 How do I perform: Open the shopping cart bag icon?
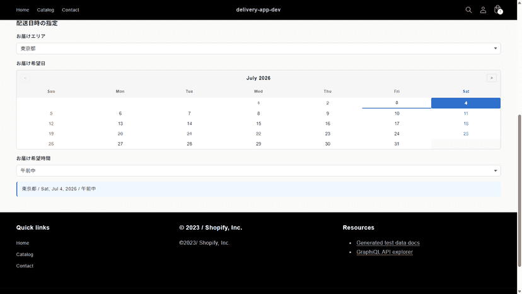(497, 9)
